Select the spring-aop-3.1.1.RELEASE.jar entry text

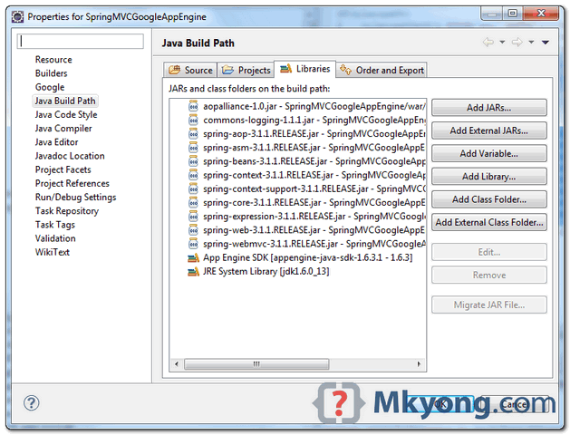point(314,134)
